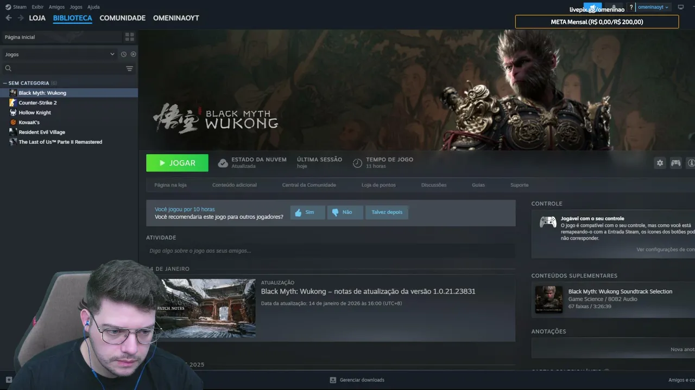Open the Página na loja link
The width and height of the screenshot is (695, 390).
170,185
